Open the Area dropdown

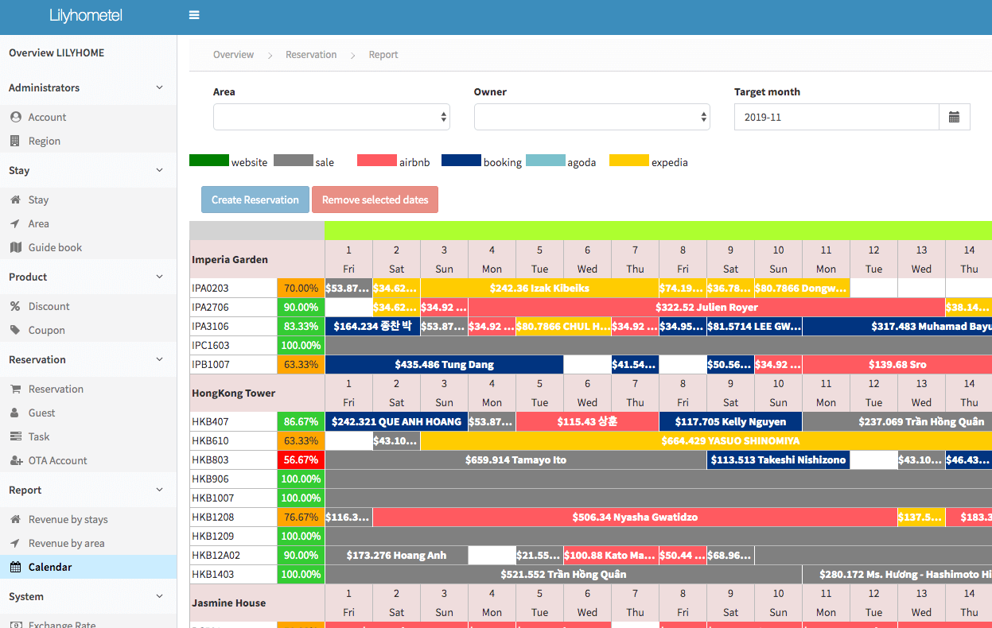click(331, 117)
